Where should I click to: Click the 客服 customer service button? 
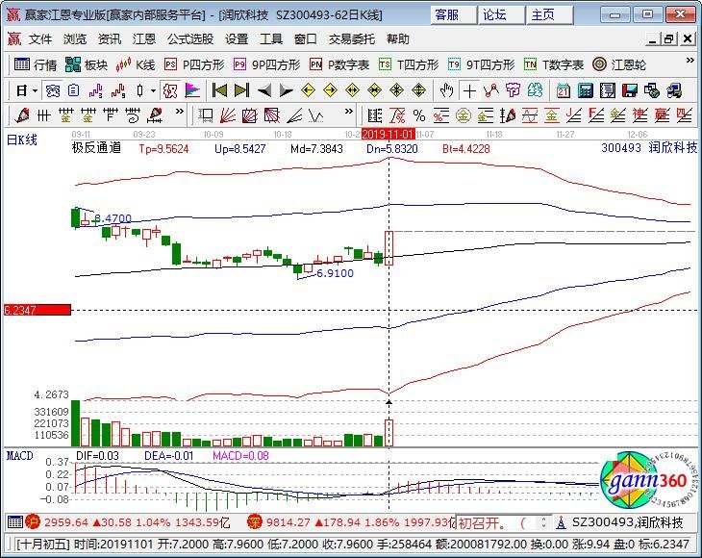[x=453, y=15]
